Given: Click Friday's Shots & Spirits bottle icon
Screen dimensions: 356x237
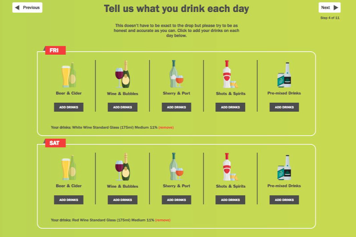Looking at the screenshot, I should 230,74.
